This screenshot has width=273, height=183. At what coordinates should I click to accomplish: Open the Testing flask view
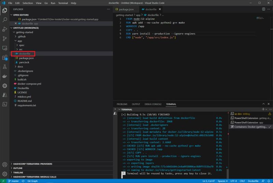[5, 67]
